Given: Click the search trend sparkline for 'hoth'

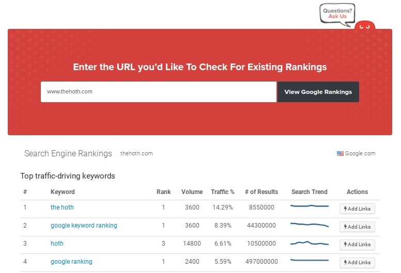Looking at the screenshot, I should pos(309,243).
